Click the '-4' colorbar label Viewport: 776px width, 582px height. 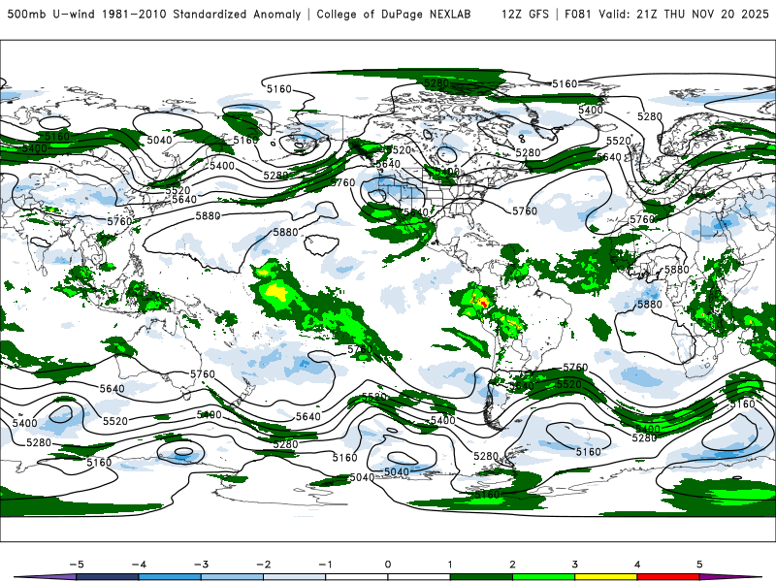coord(139,565)
